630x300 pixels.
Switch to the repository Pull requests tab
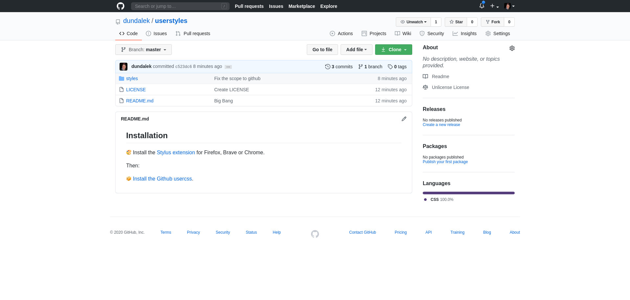pyautogui.click(x=193, y=33)
